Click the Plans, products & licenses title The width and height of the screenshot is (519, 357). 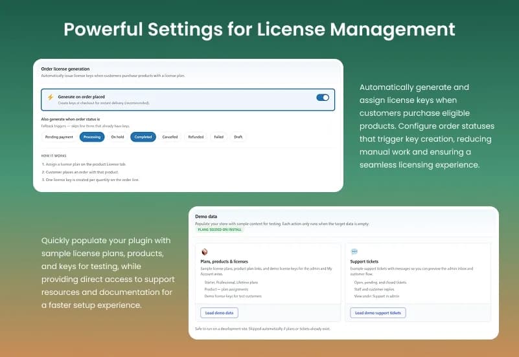224,261
